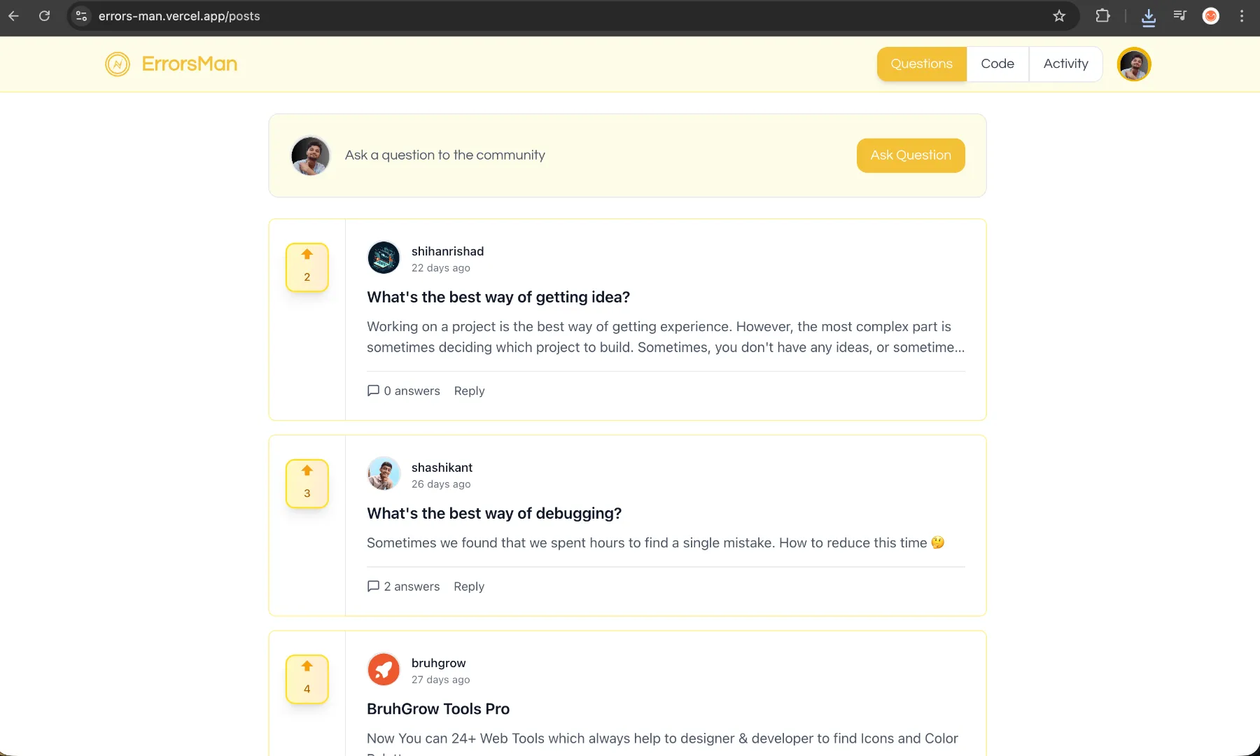Focus the 'Ask a question to the community' field
Image resolution: width=1260 pixels, height=756 pixels.
pos(445,155)
